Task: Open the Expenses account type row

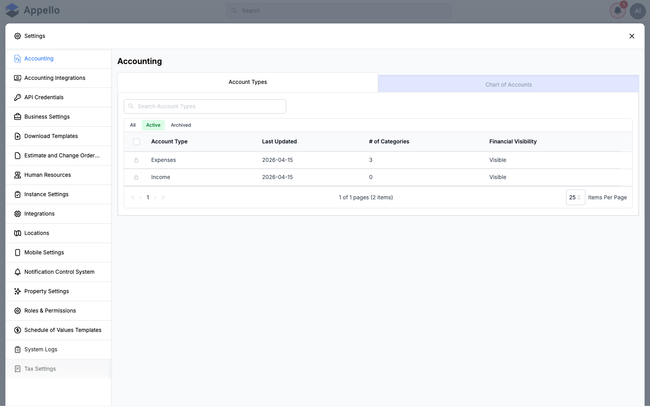Action: pyautogui.click(x=378, y=160)
